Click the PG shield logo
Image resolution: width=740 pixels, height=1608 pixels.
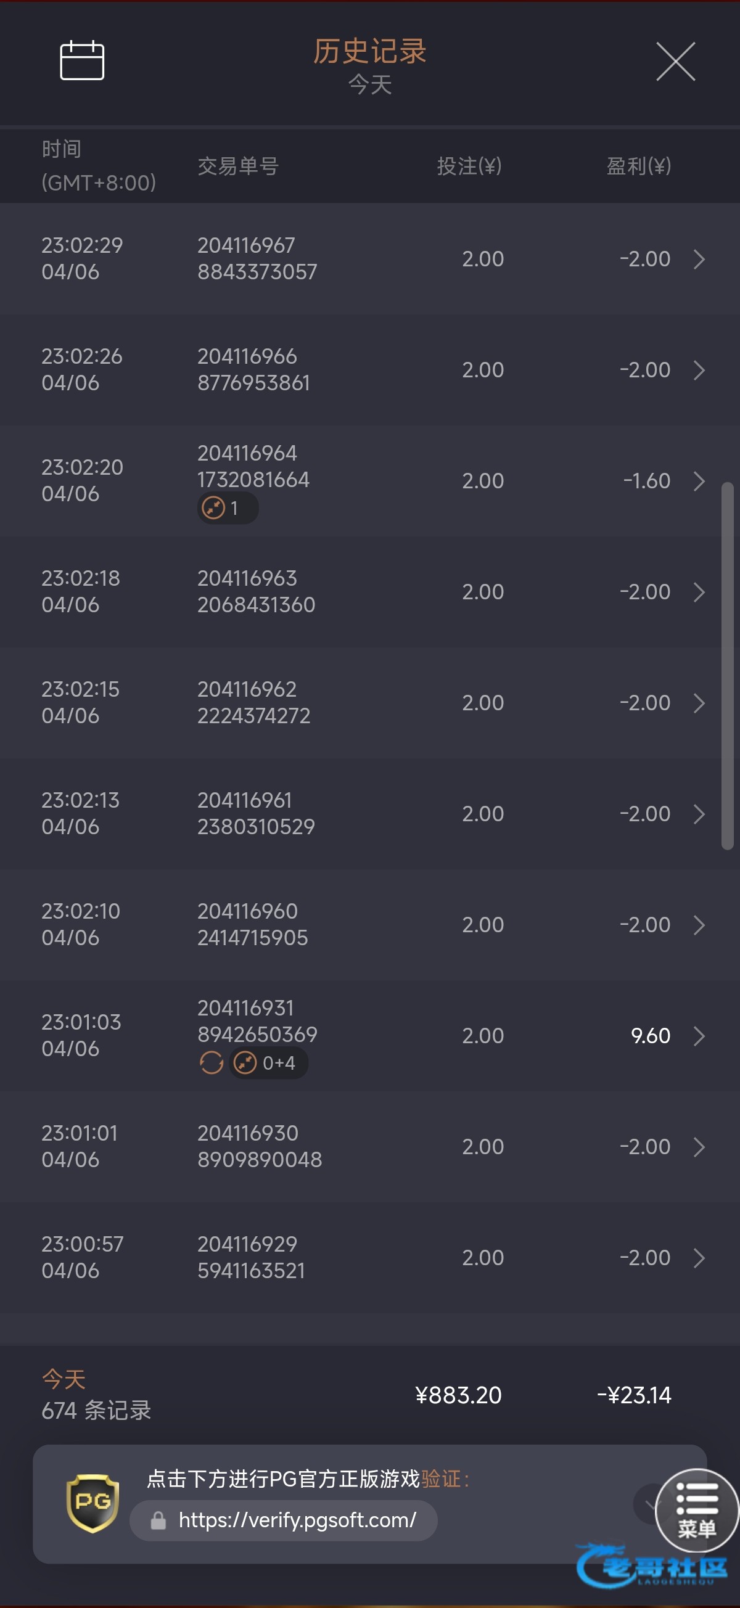pyautogui.click(x=92, y=1503)
